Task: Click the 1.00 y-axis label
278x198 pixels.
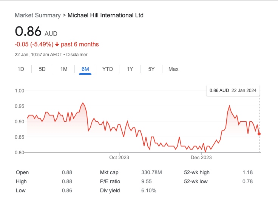Action: click(x=20, y=91)
